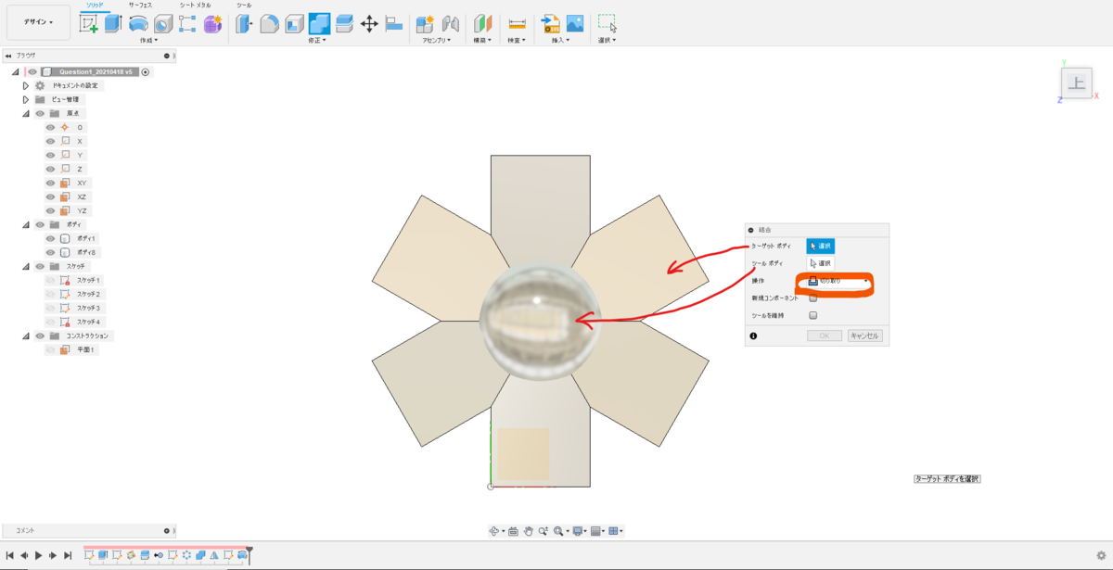This screenshot has height=570, width=1113.
Task: Collapse the 結合 dialog header
Action: point(752,229)
